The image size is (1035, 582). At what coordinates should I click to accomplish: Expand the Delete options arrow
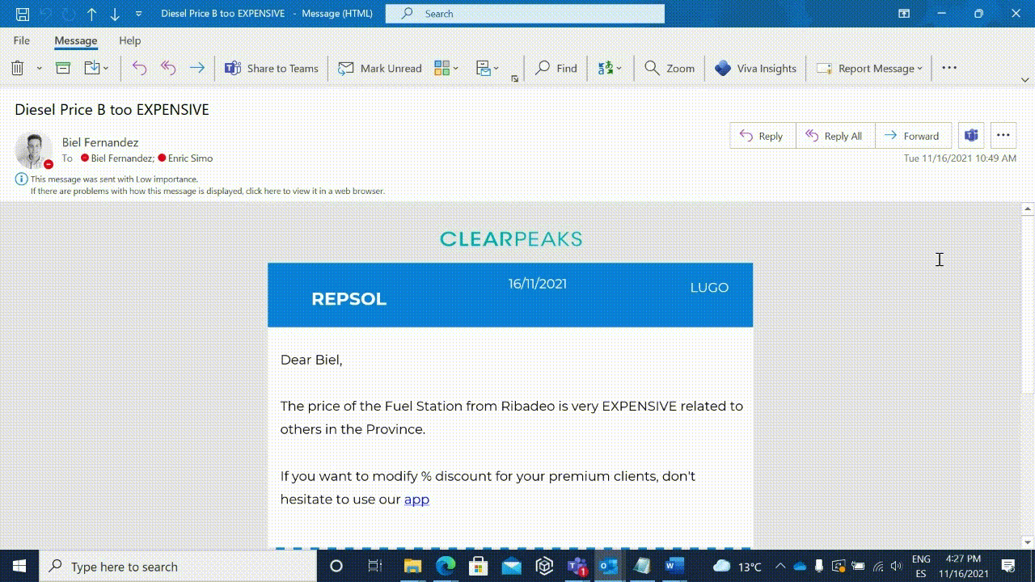pos(39,69)
